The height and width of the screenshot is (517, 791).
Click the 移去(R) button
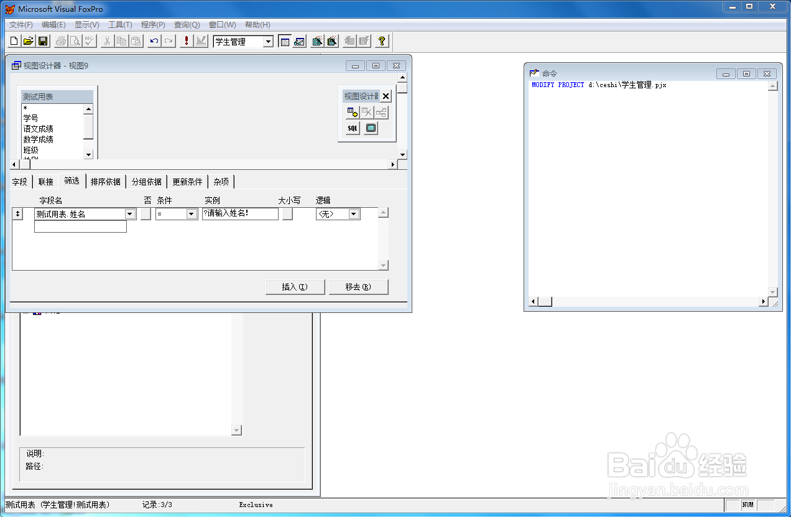click(358, 287)
